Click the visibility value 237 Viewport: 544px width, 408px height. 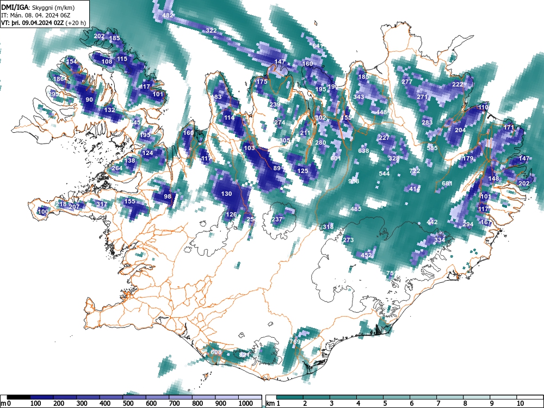click(277, 219)
